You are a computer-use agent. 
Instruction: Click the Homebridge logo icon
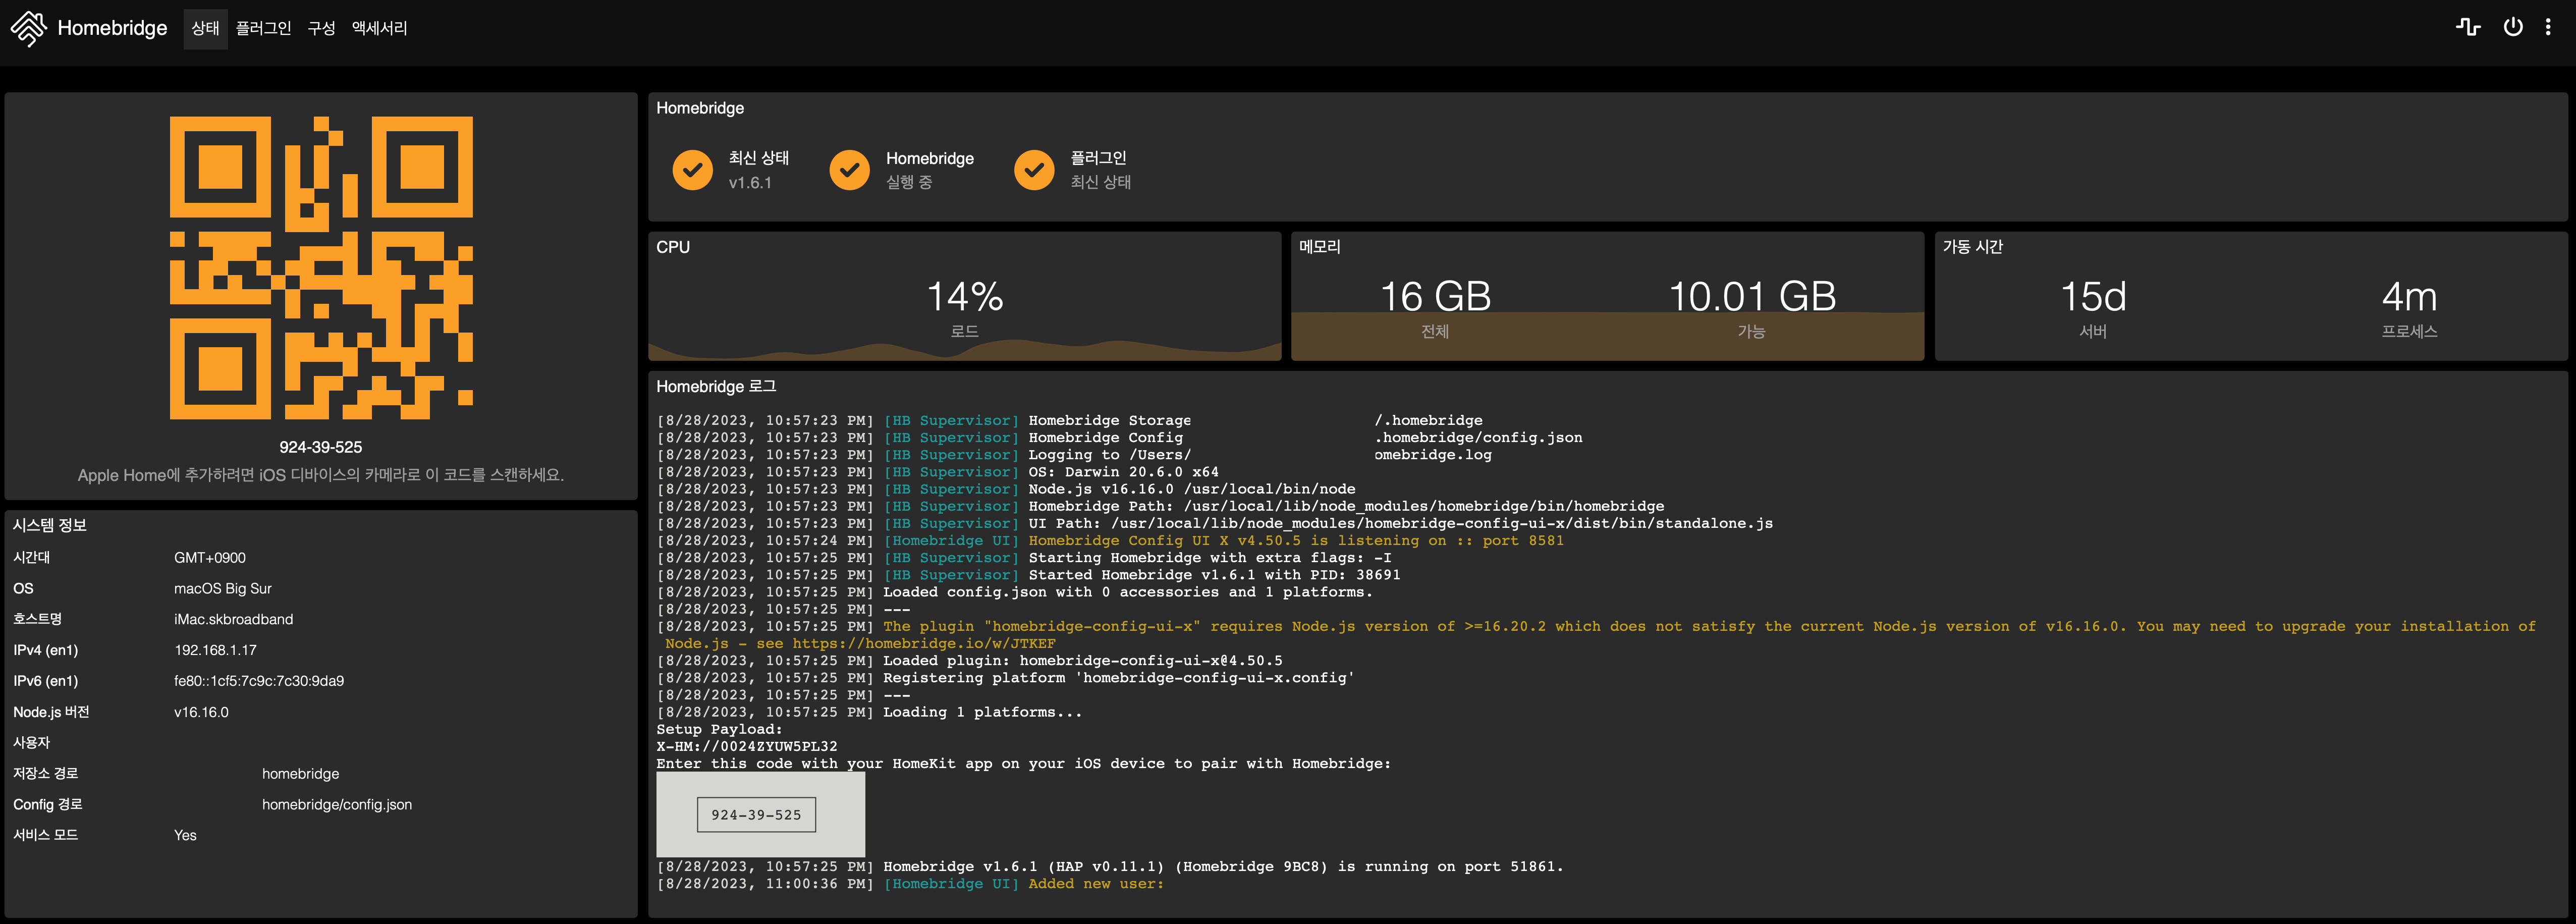click(28, 28)
